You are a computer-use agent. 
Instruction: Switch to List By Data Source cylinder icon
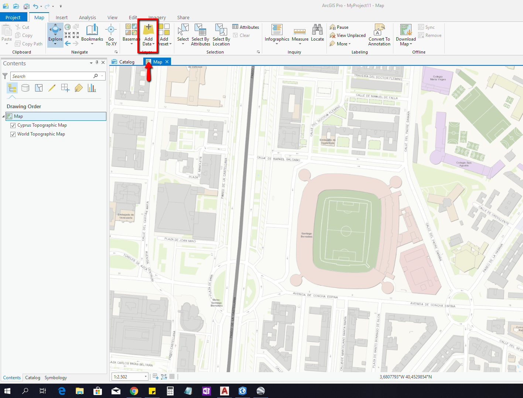[25, 88]
